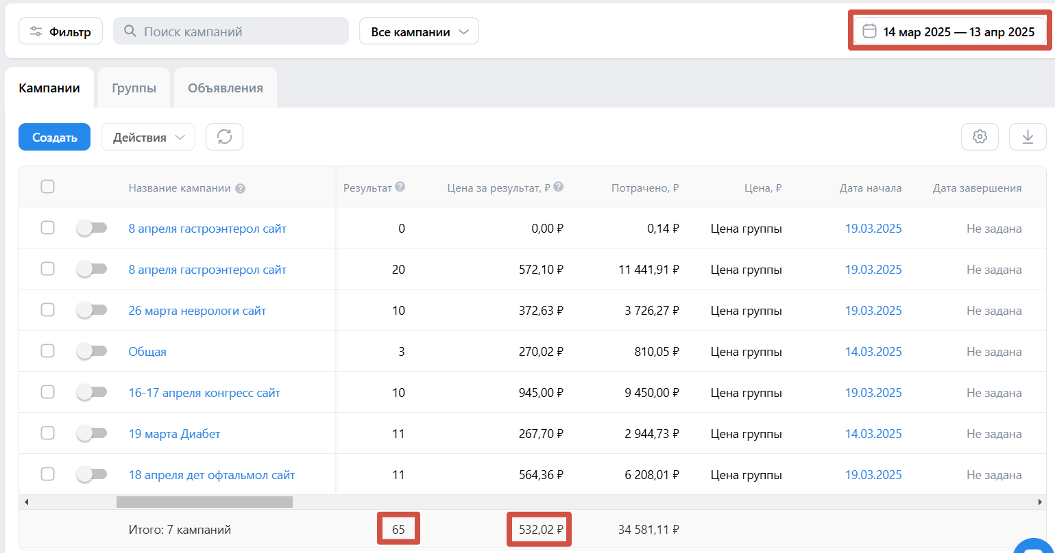Click the help icon next to Результат header
This screenshot has width=1055, height=553.
pyautogui.click(x=400, y=187)
